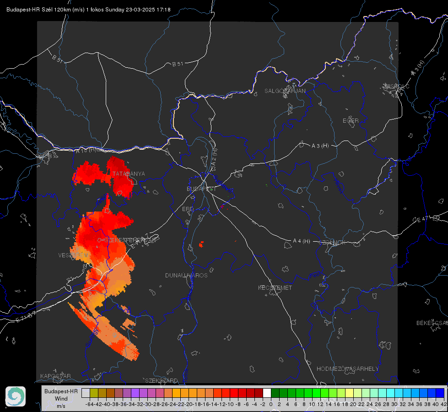Click the B 51 label near top center
This screenshot has height=412, width=448.
178,64
